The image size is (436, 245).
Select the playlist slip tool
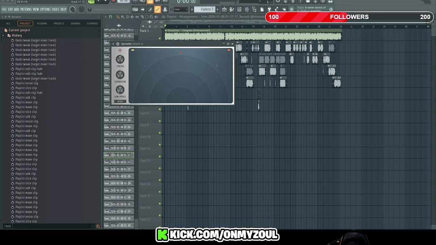[137, 17]
